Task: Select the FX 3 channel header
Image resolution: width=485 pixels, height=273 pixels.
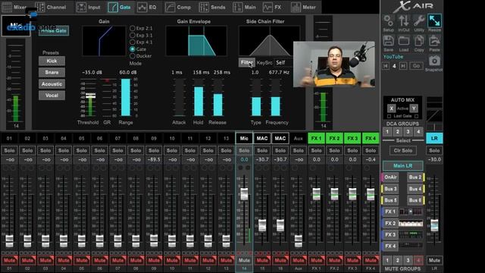Action: click(x=352, y=138)
